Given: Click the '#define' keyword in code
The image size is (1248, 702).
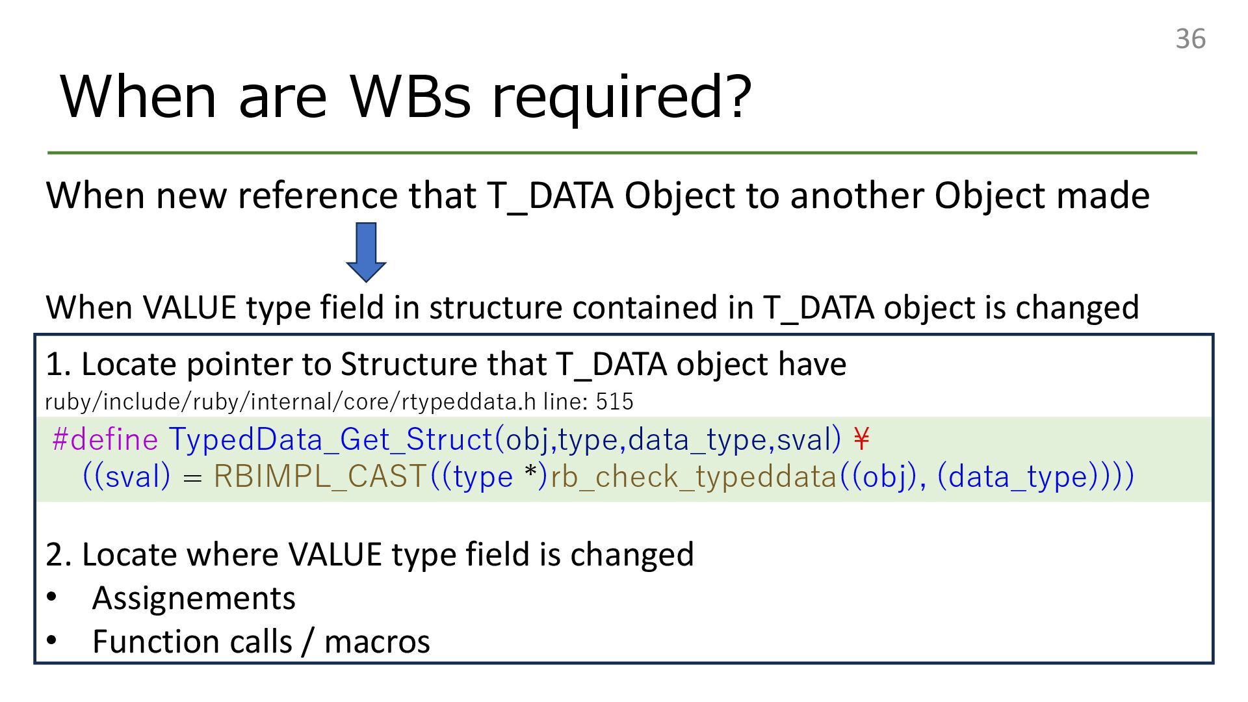Looking at the screenshot, I should pos(105,439).
